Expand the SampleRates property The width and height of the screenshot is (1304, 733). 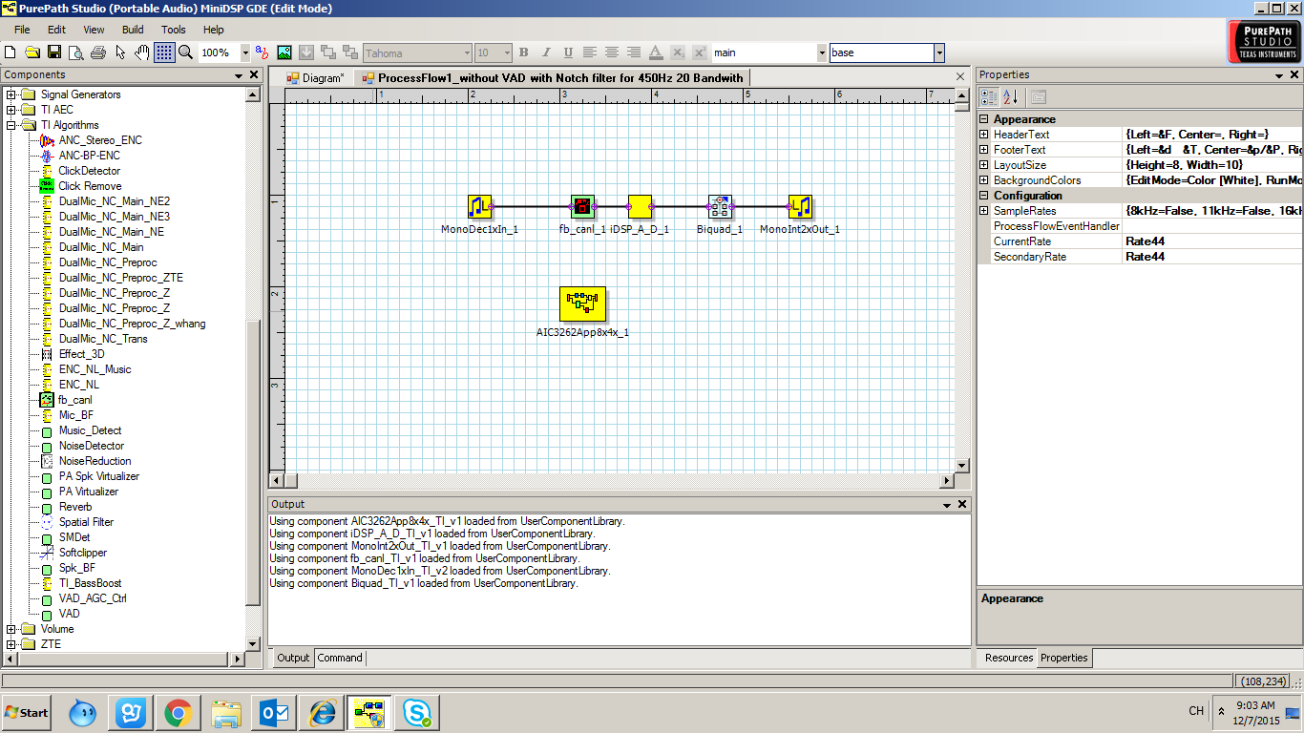coord(984,211)
